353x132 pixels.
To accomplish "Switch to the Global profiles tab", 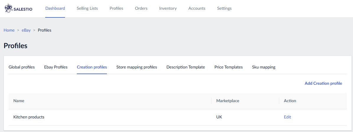I will pyautogui.click(x=22, y=67).
